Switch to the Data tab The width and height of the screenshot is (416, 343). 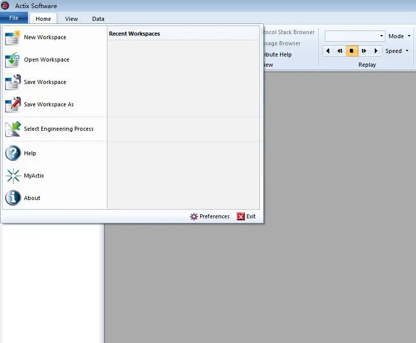98,19
